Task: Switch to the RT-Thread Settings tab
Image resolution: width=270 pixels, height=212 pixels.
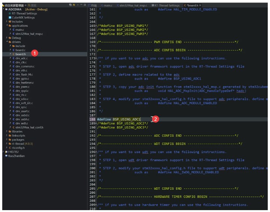Action: coord(167,6)
